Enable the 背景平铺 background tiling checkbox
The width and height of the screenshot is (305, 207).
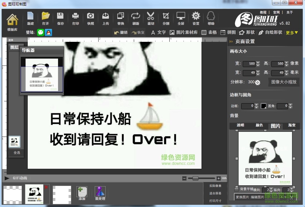[x=236, y=190]
